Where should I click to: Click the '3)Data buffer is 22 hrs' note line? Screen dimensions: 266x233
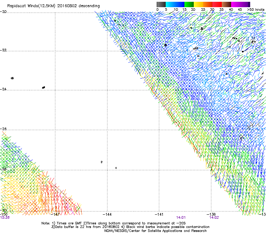(x=130, y=227)
